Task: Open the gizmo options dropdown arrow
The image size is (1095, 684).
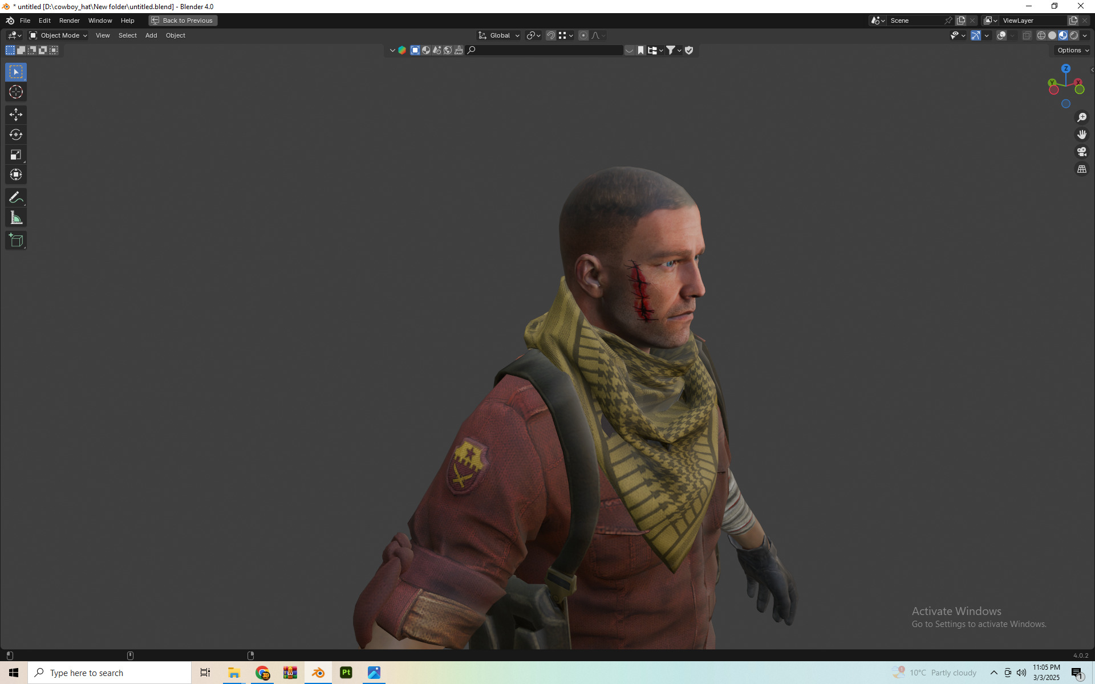Action: pyautogui.click(x=987, y=35)
